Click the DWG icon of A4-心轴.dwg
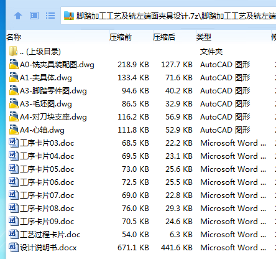 click(14, 129)
